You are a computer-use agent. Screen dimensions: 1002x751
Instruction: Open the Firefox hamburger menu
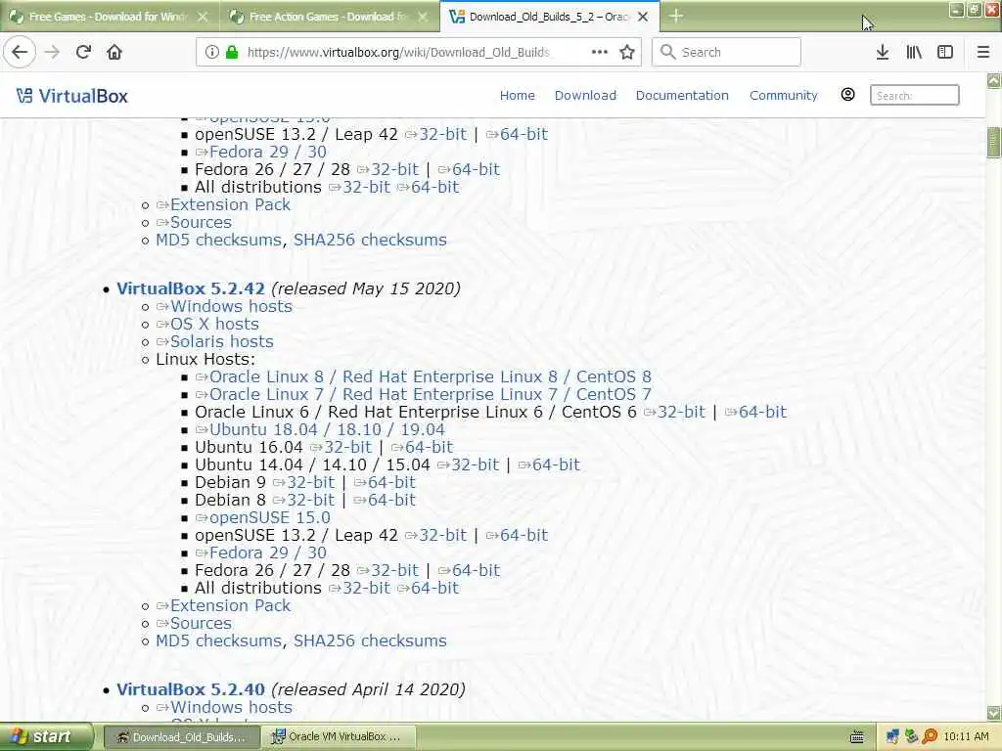983,52
